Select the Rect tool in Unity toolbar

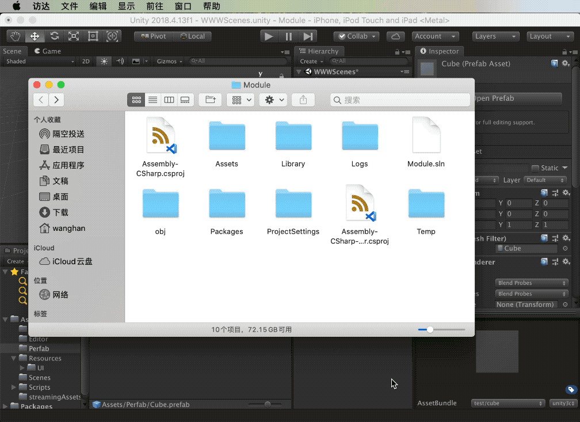(93, 36)
